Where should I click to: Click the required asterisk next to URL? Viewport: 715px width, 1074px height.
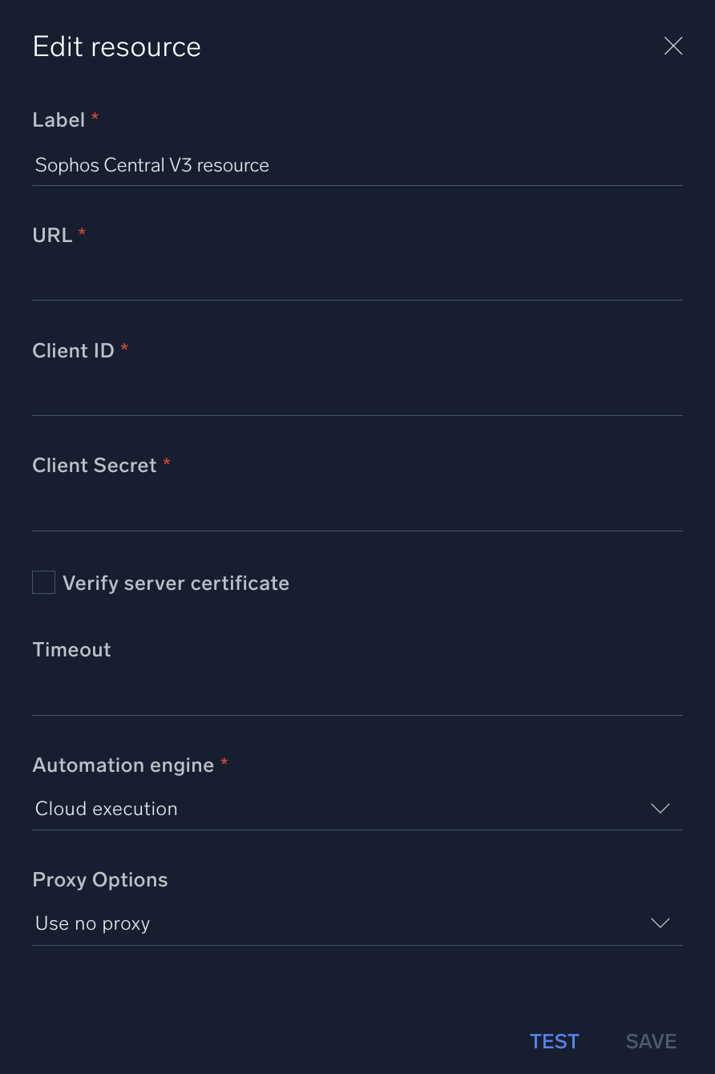pos(81,232)
